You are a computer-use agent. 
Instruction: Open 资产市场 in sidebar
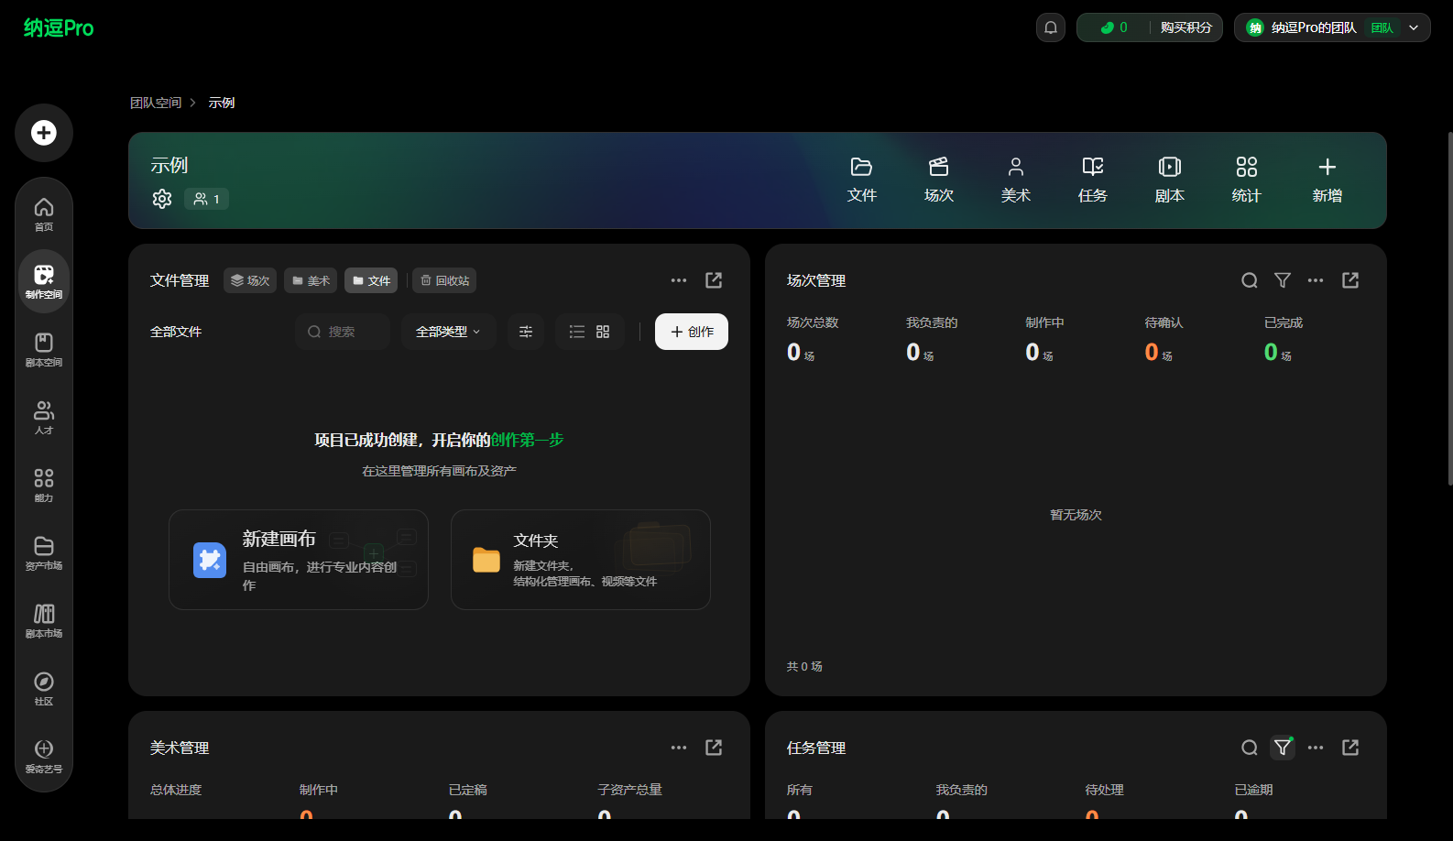coord(44,553)
